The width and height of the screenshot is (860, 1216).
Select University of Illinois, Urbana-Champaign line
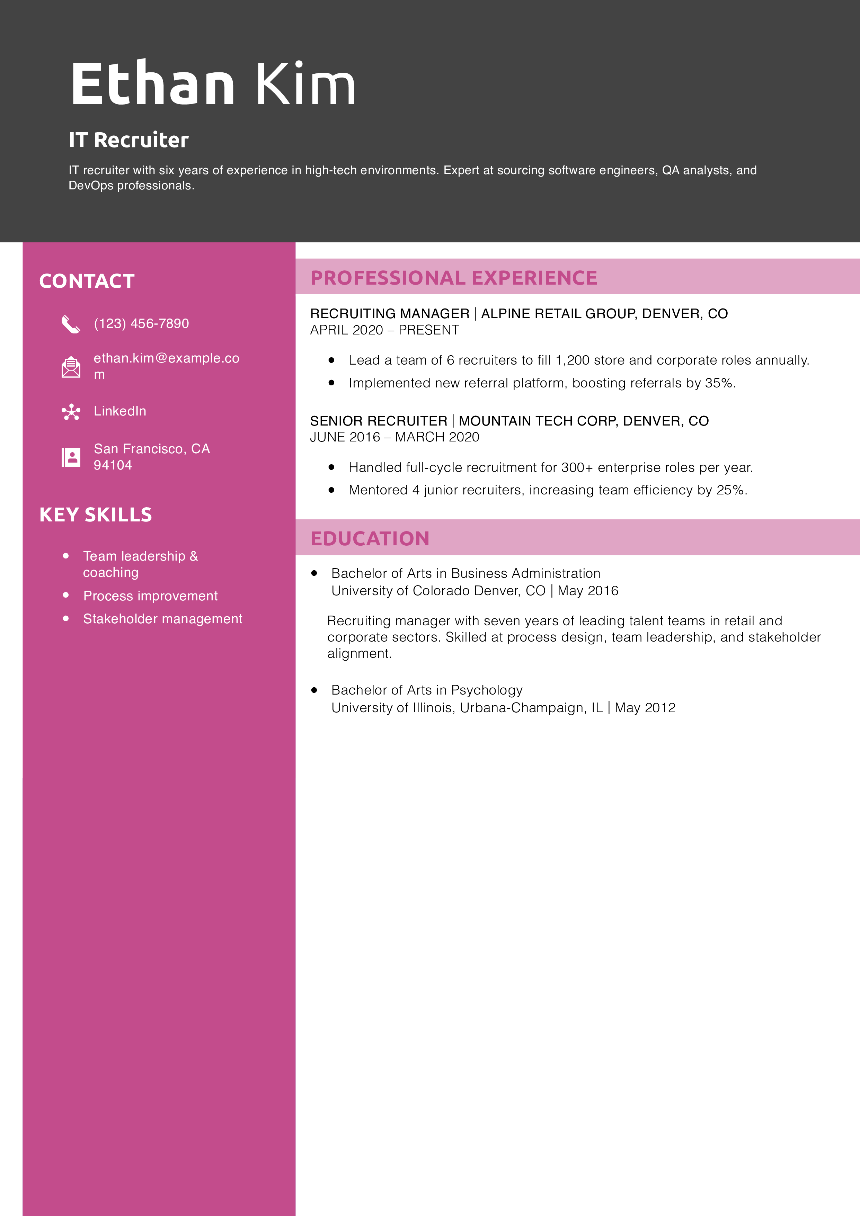(x=503, y=708)
